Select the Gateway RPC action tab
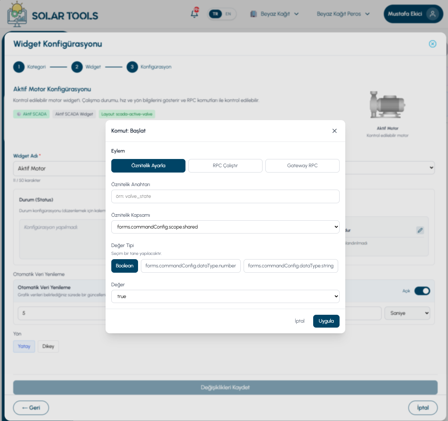This screenshot has width=448, height=421. tap(302, 166)
